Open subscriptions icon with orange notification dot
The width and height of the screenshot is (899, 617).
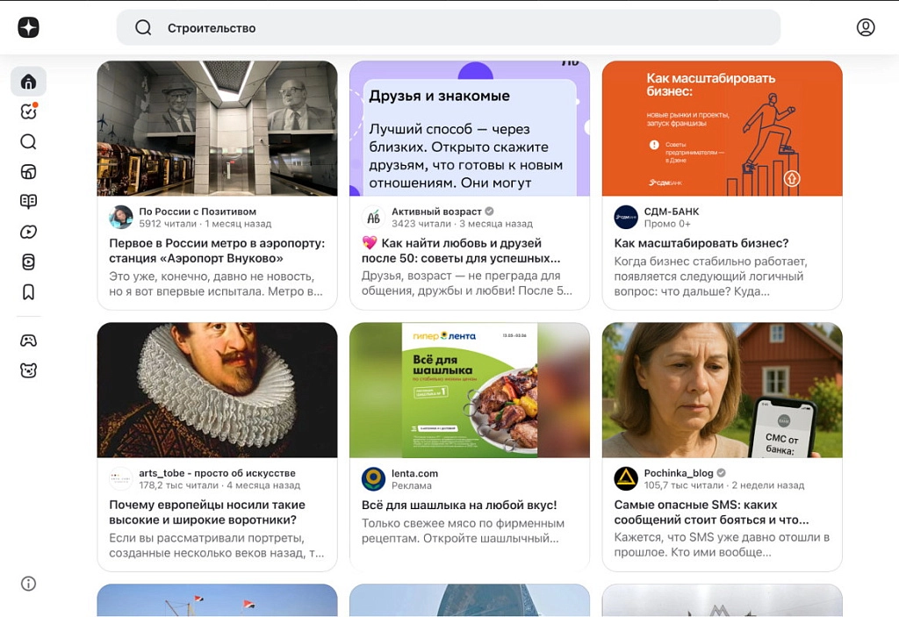(28, 111)
